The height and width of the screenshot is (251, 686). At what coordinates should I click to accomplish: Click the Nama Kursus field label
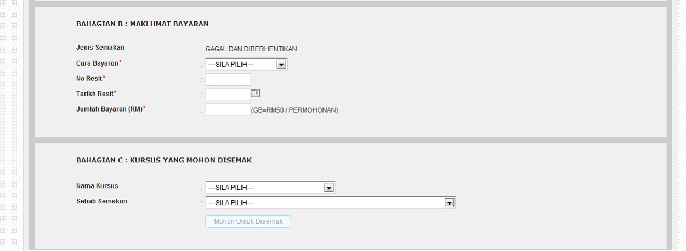[x=97, y=186]
